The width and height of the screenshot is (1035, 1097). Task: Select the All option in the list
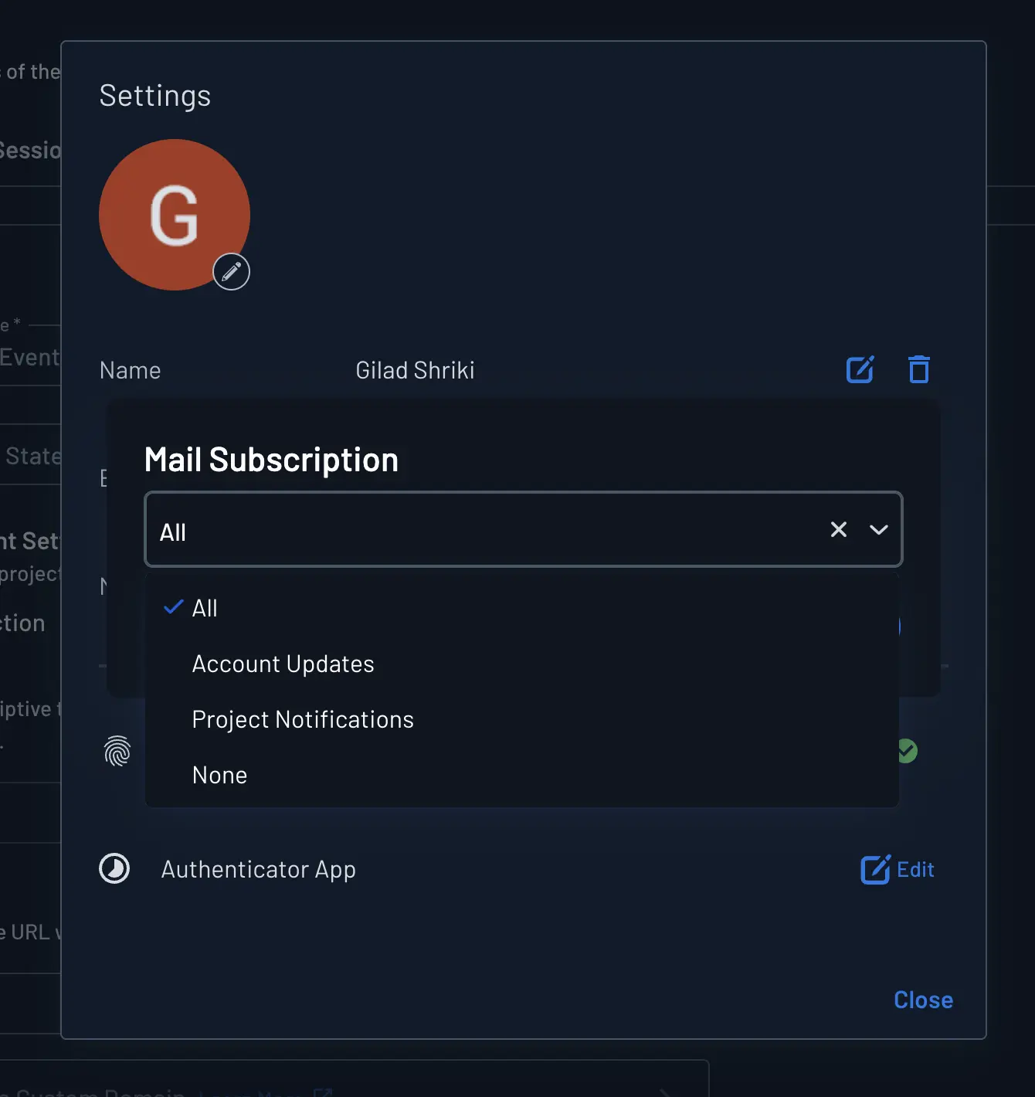coord(205,608)
